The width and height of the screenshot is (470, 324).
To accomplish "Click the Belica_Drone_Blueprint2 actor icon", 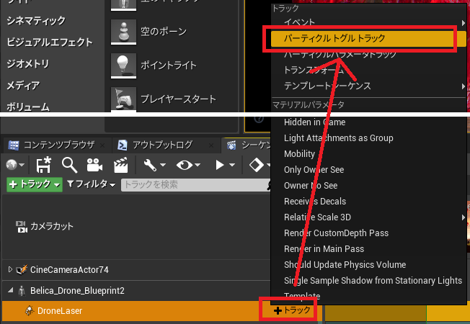I will click(x=22, y=291).
